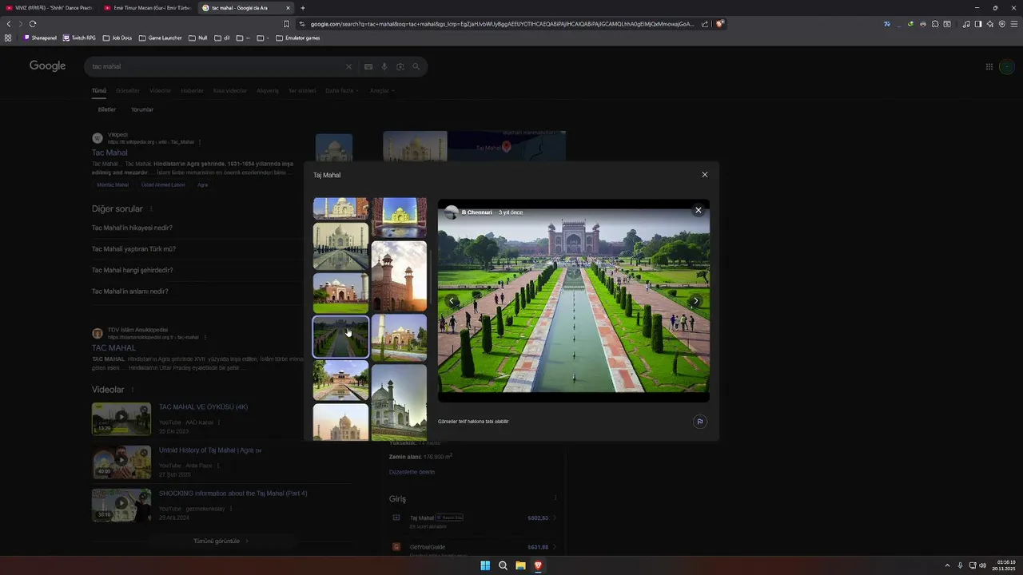Open the Emulator games bookmark folder
This screenshot has height=575, width=1023.
click(x=297, y=38)
